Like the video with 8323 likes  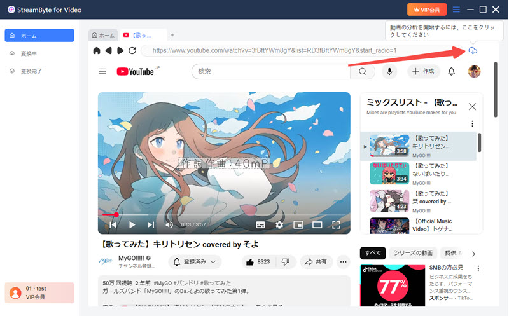258,262
